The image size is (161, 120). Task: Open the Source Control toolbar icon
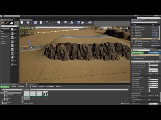coord(28,23)
